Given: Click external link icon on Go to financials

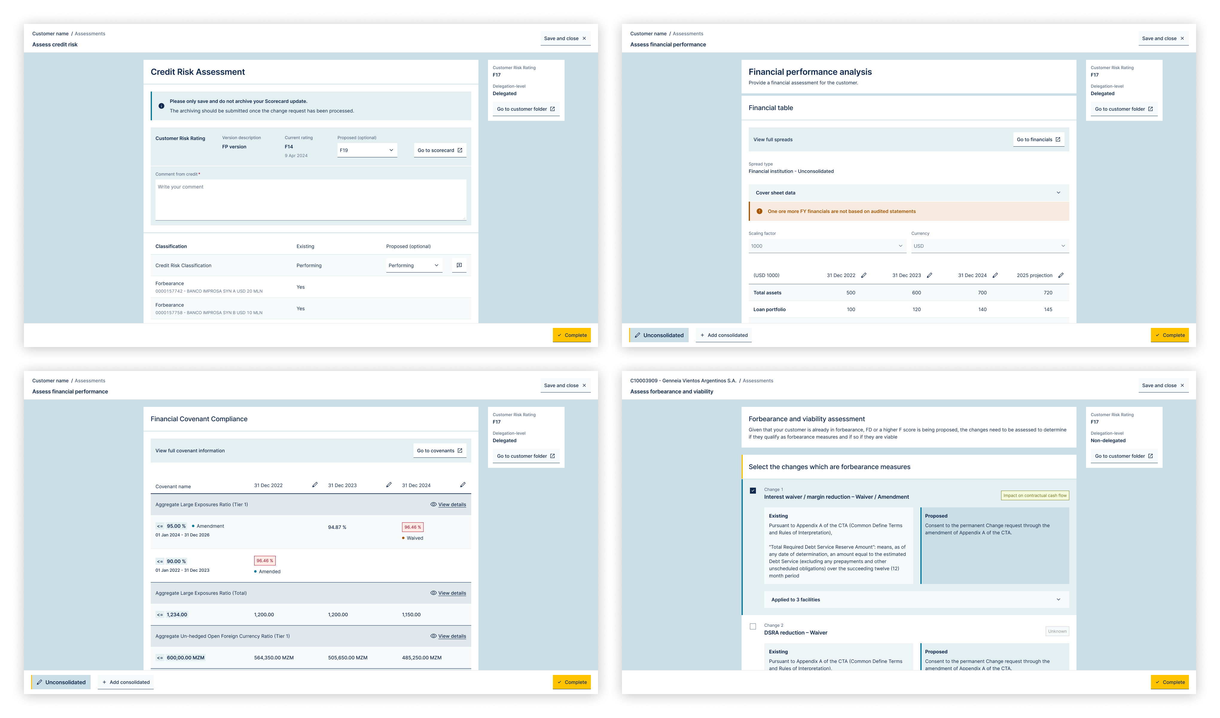Looking at the screenshot, I should click(1058, 139).
